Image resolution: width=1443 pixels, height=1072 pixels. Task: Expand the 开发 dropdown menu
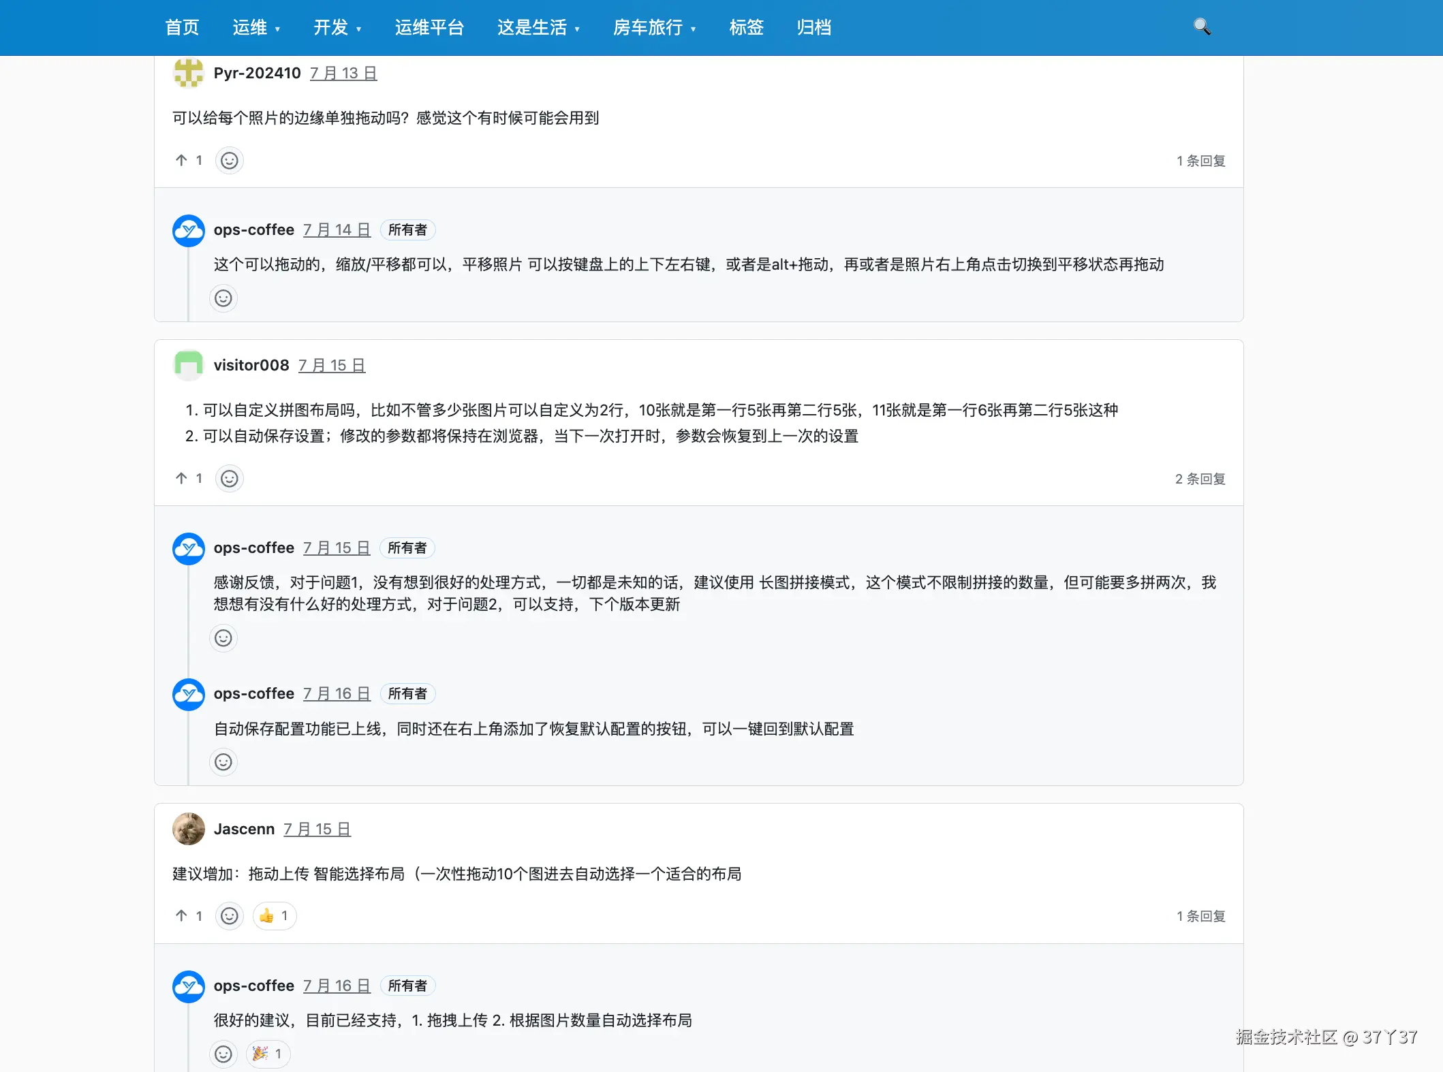337,28
